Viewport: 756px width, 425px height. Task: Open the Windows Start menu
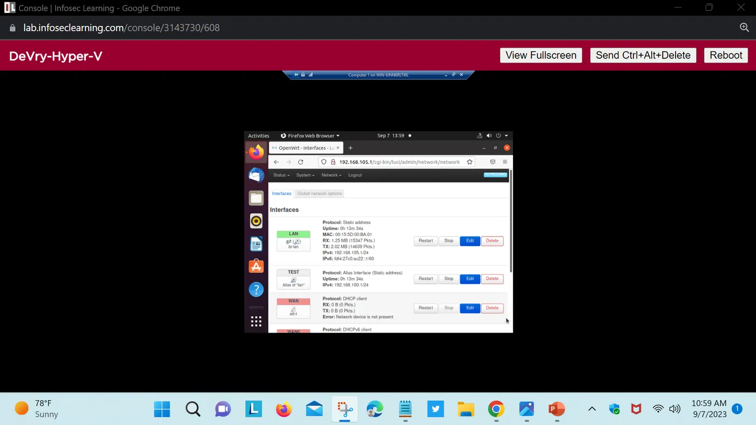pos(162,409)
